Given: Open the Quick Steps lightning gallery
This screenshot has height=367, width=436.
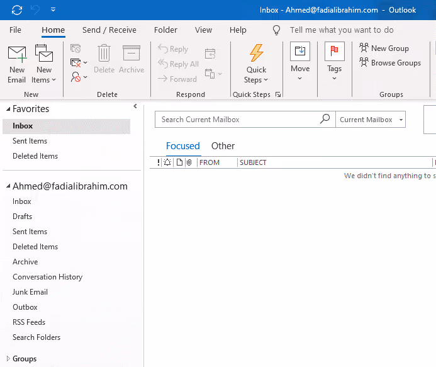Looking at the screenshot, I should coord(256,64).
